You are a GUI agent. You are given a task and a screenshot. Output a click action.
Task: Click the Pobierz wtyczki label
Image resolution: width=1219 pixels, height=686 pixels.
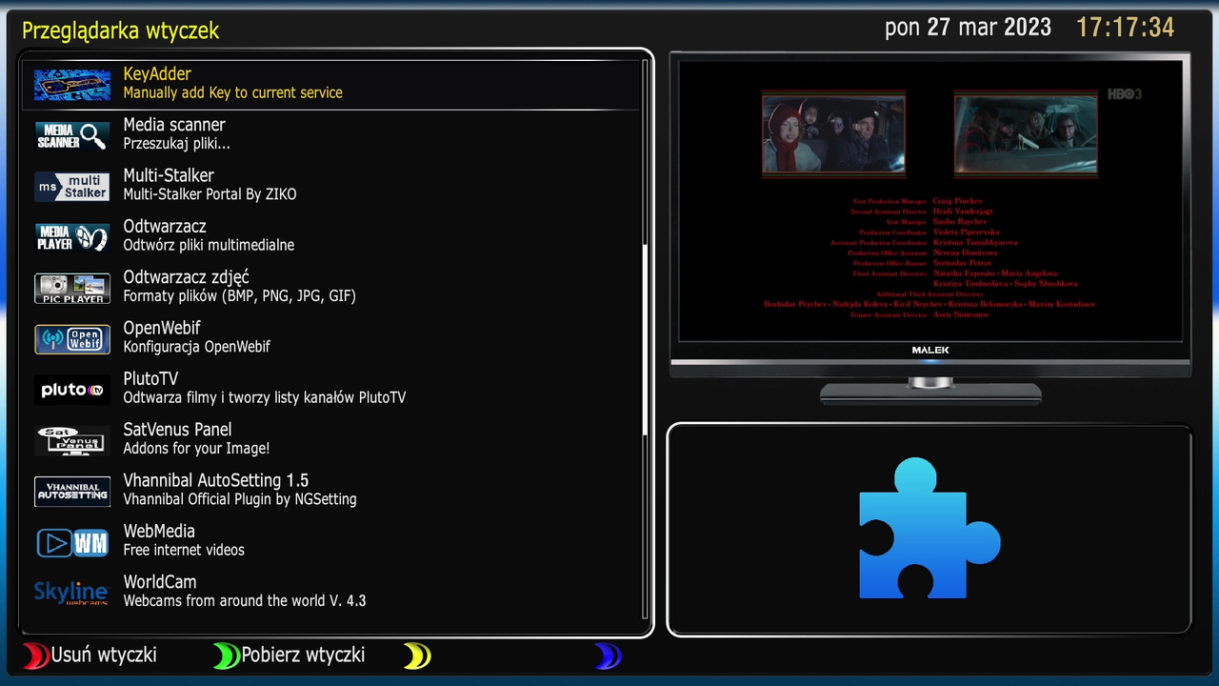click(303, 656)
